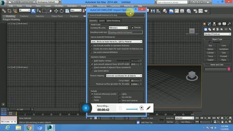Enable Use Extrude modifier to represent thickness
The width and height of the screenshot is (233, 131).
coord(91,45)
